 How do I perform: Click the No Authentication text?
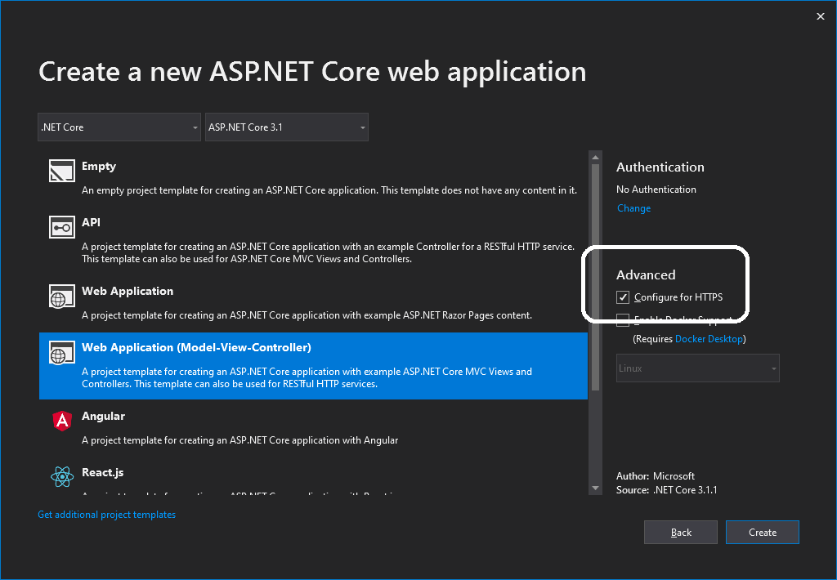(656, 190)
